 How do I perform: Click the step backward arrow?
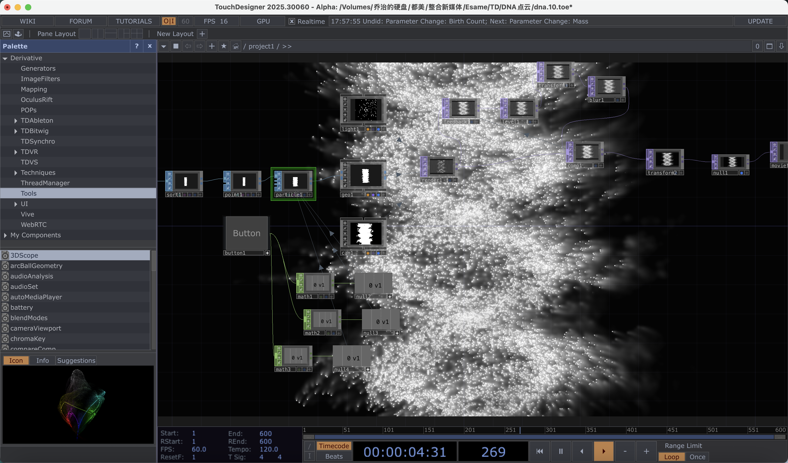[582, 451]
